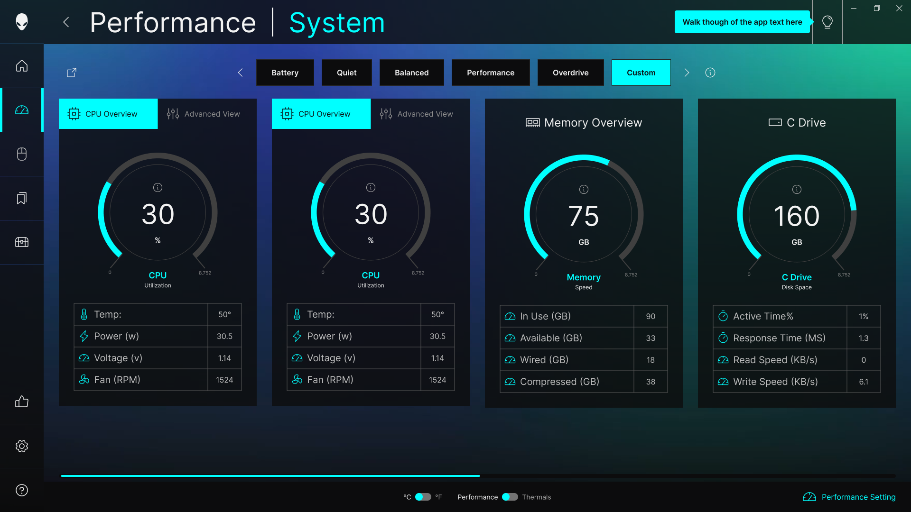Viewport: 911px width, 512px height.
Task: Select the Performance mode tab
Action: click(x=491, y=73)
